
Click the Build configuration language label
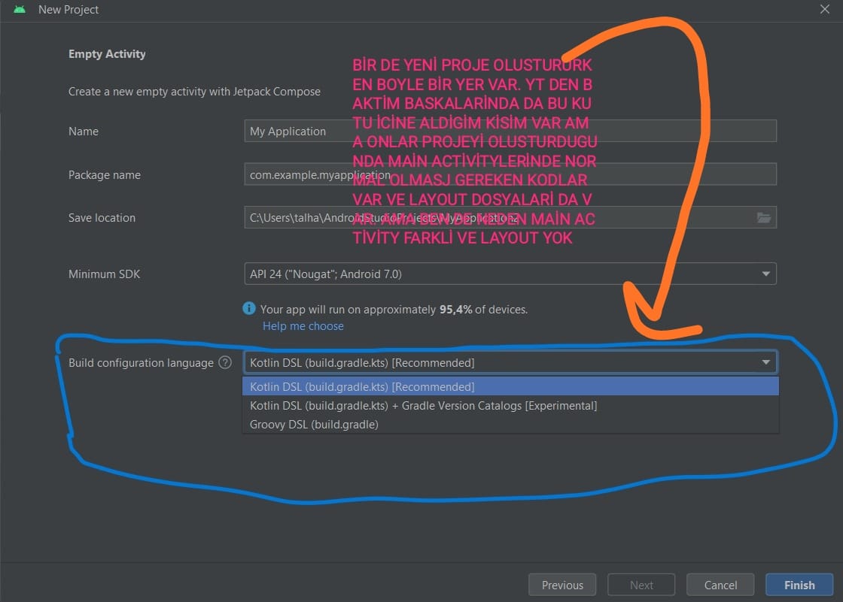tap(141, 362)
